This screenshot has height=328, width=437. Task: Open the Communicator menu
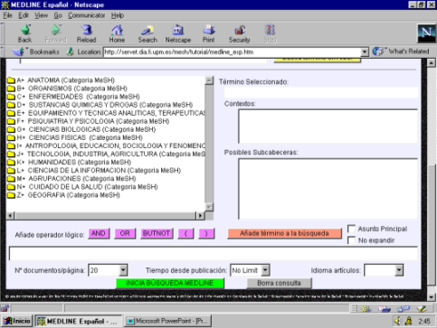coord(86,15)
